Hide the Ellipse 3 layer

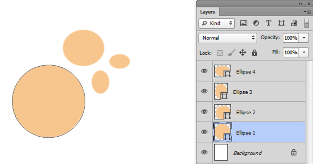tap(204, 91)
